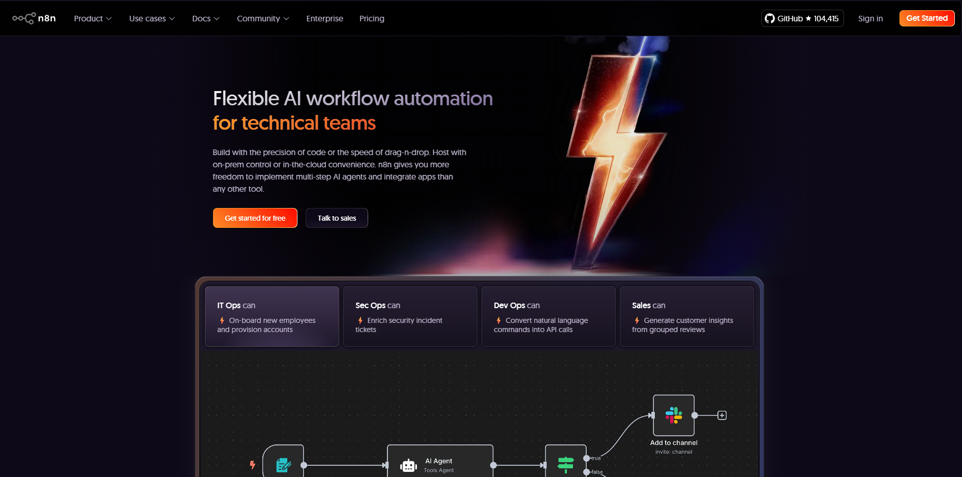Click the plus button next to the Slack node

click(x=721, y=415)
